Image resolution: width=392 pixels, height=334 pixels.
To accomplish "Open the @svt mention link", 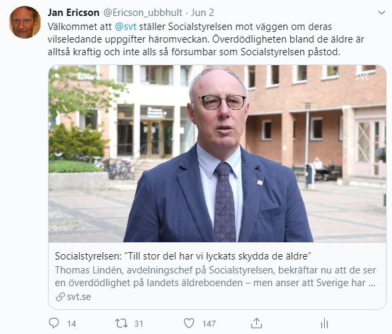I will click(x=126, y=27).
